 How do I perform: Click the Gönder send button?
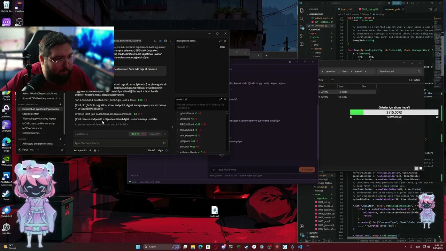click(x=307, y=170)
